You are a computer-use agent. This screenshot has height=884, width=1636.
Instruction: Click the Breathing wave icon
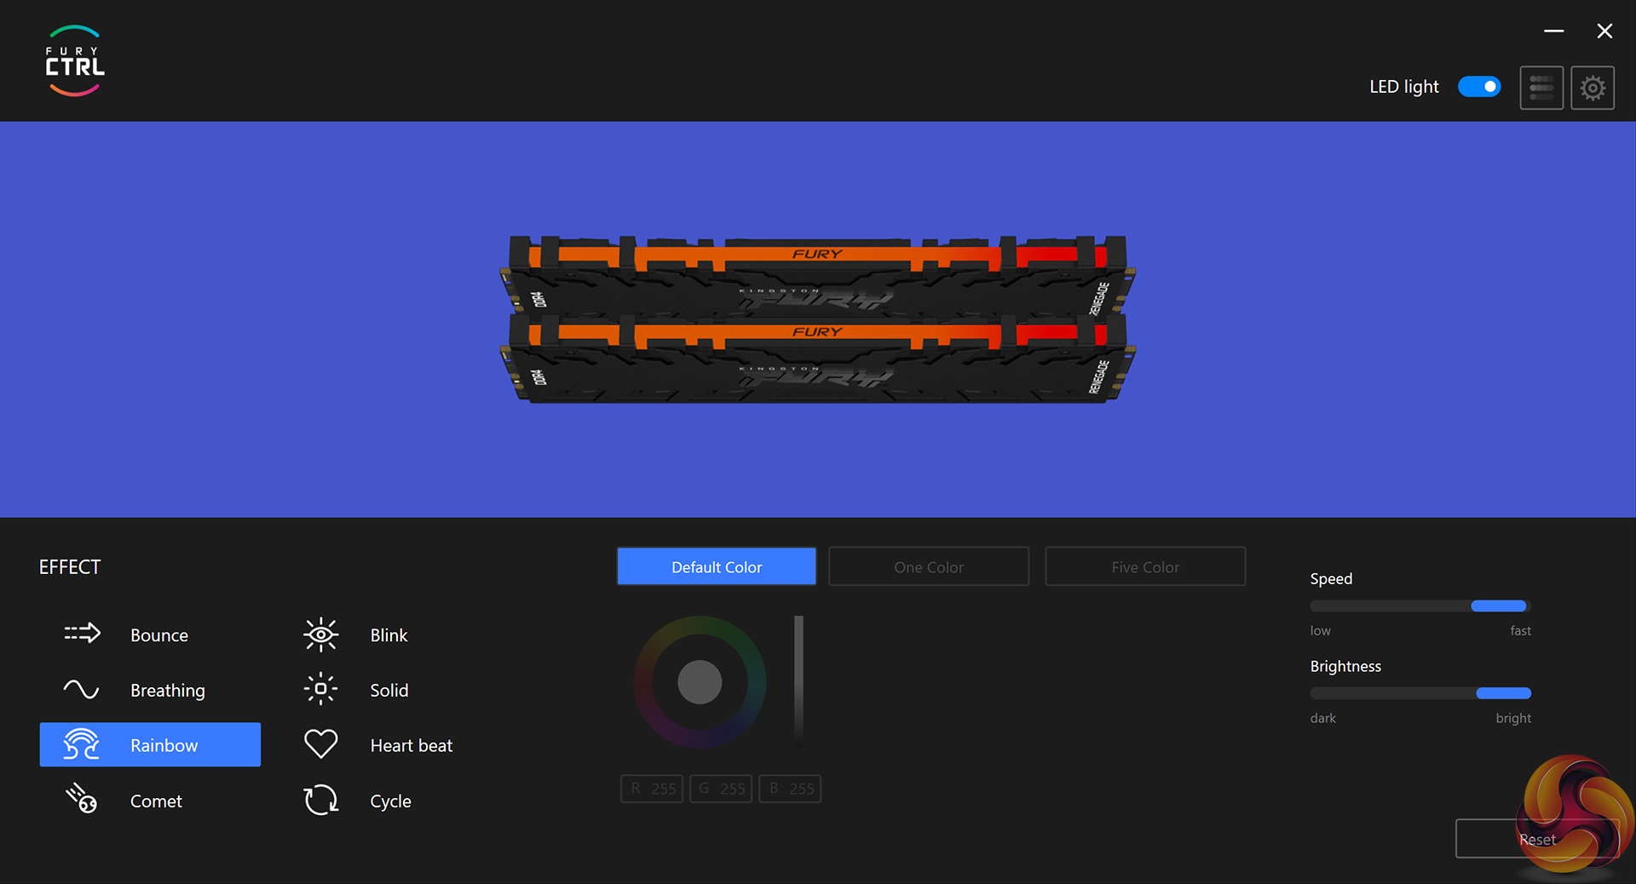coord(82,689)
